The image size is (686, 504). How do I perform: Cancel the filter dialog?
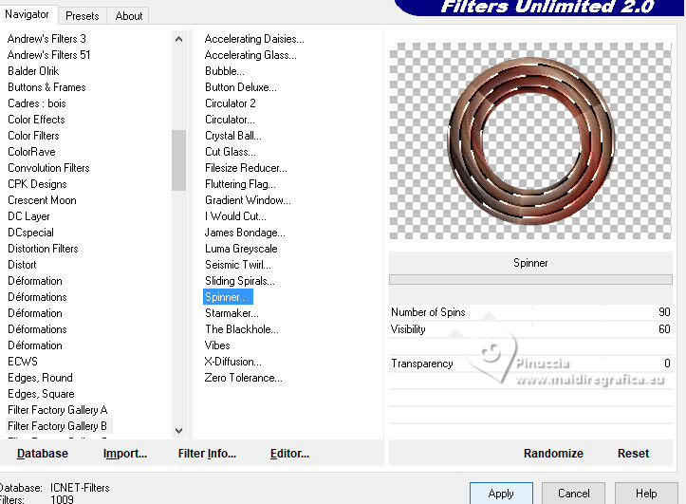573,494
